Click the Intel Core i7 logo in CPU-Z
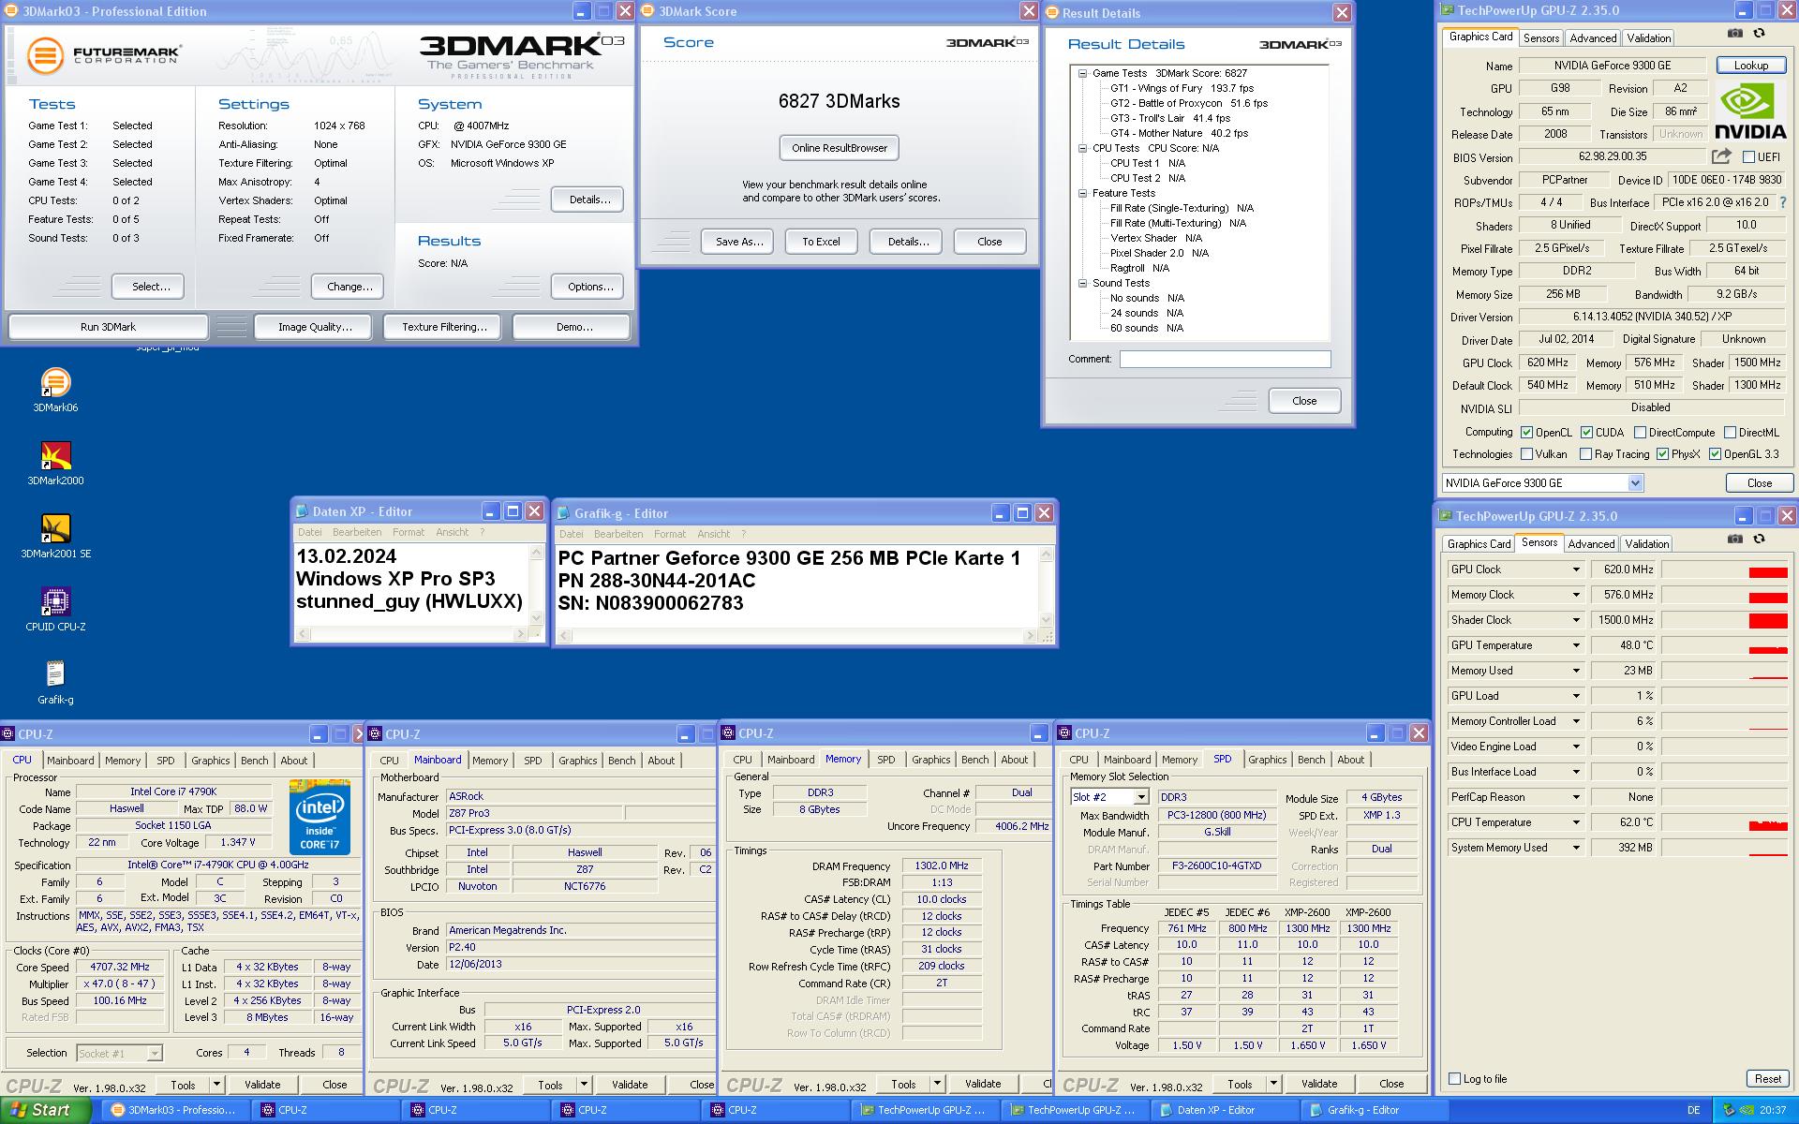1799x1124 pixels. (x=320, y=817)
